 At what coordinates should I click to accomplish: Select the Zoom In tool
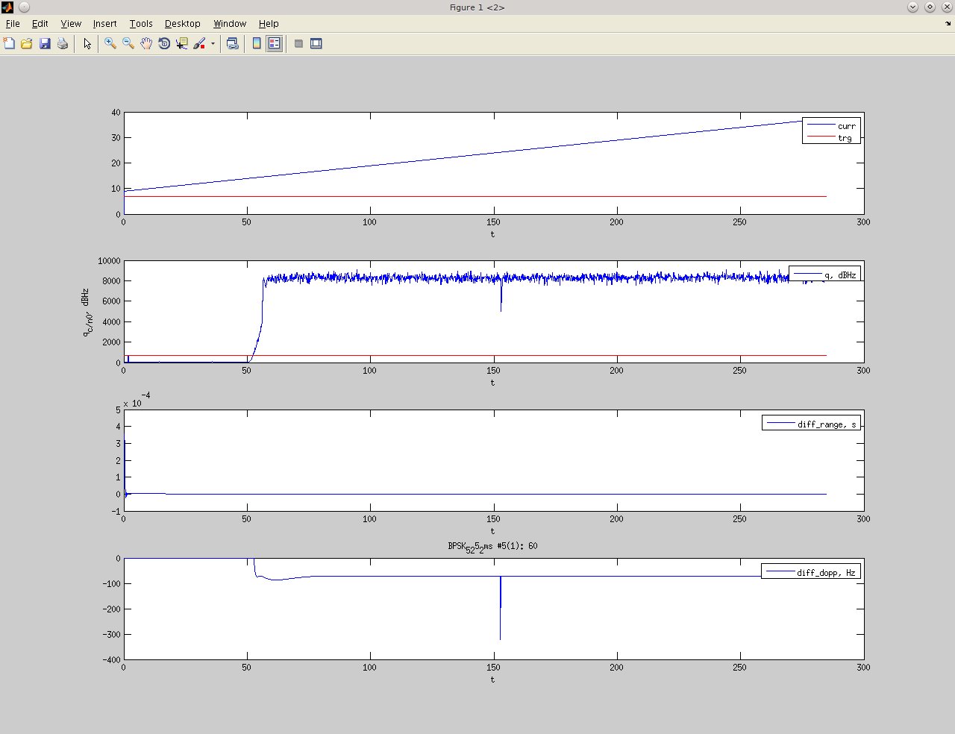click(x=110, y=44)
